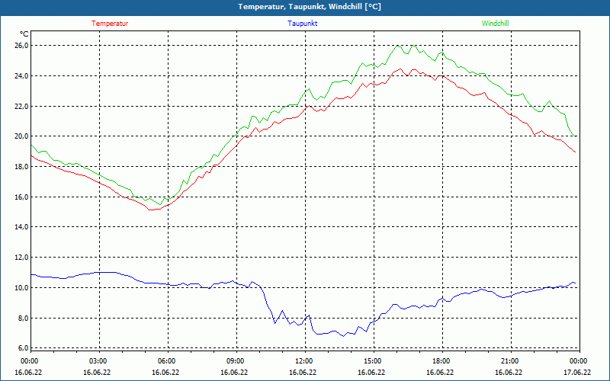Click the 03:00 time axis label
Viewport: 610px width, 381px height.
pyautogui.click(x=98, y=361)
